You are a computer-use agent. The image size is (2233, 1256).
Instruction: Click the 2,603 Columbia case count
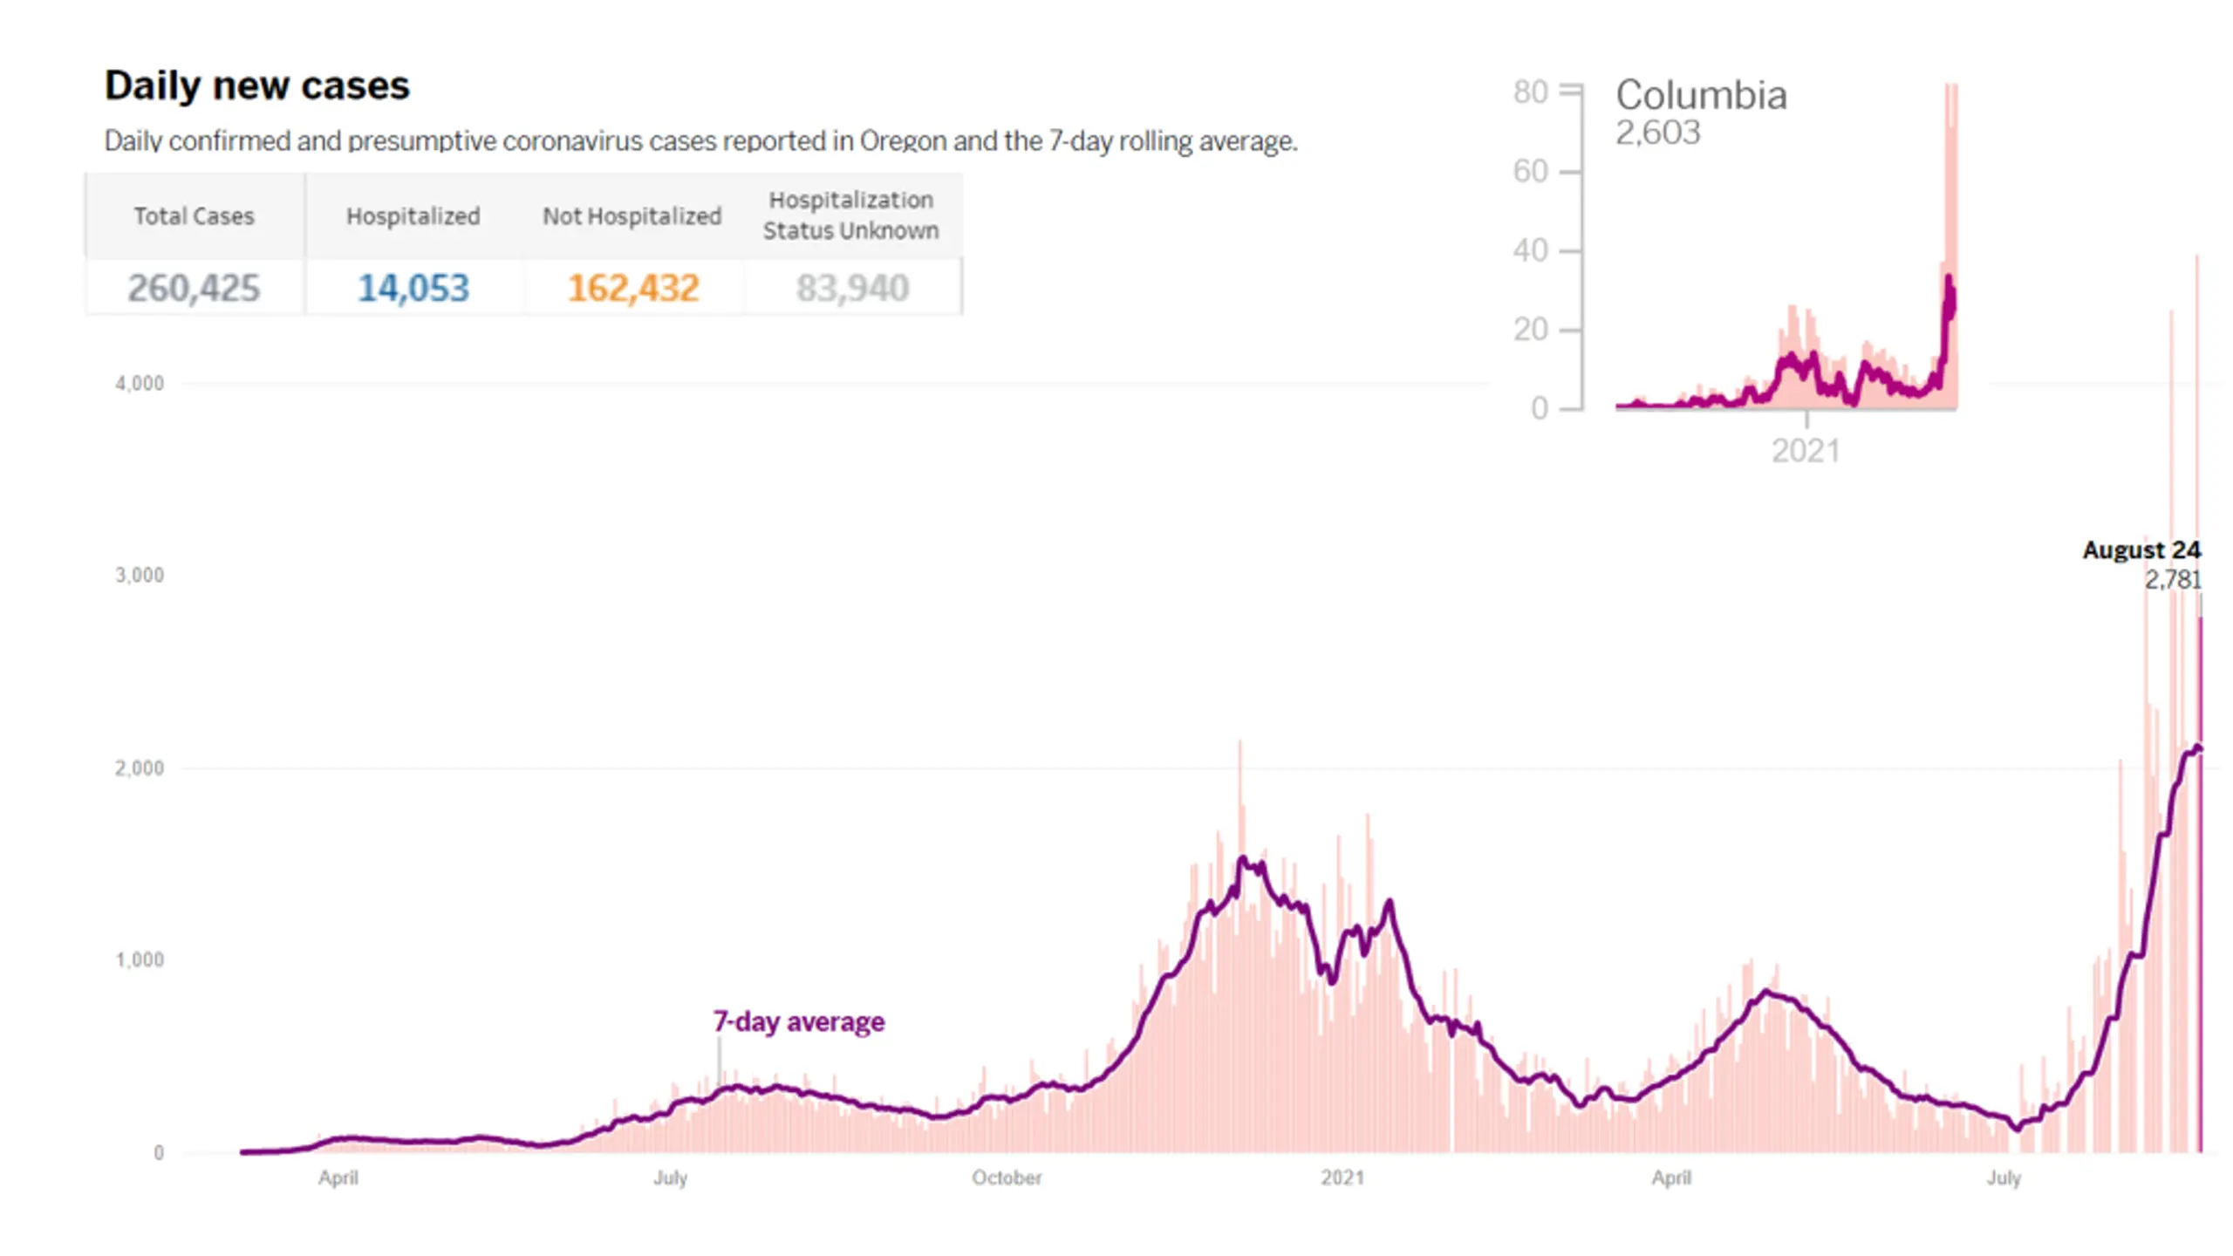pos(1658,133)
